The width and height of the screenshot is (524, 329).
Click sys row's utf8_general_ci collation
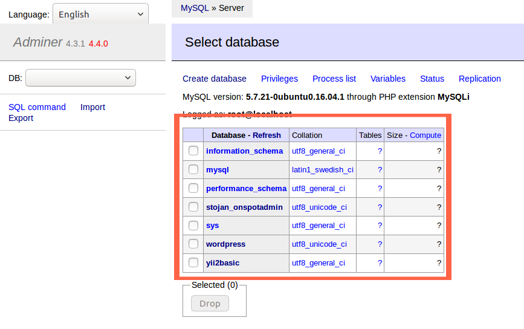319,226
